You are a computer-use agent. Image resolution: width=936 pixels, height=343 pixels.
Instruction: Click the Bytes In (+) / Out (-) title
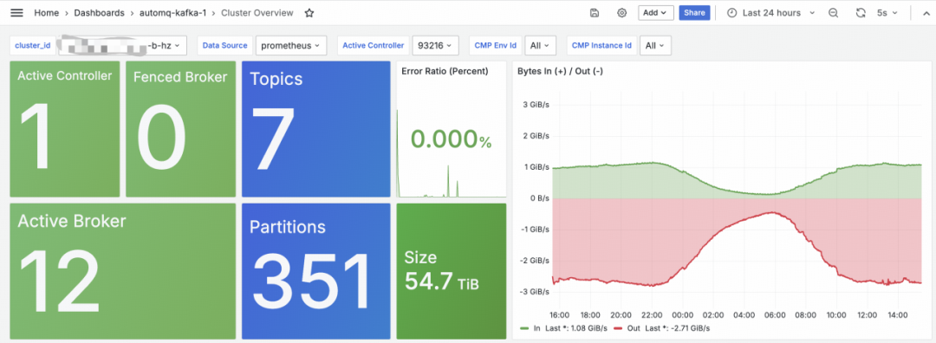561,71
